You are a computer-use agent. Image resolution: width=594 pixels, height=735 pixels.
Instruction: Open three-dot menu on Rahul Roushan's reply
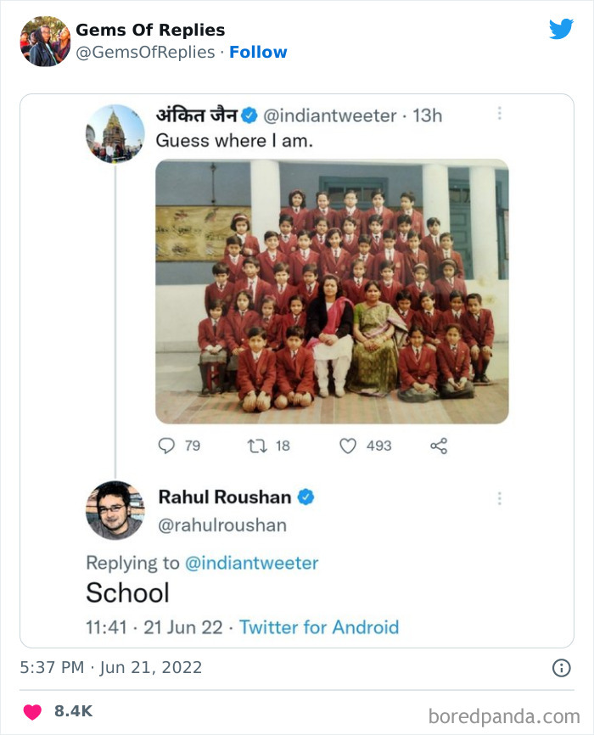500,498
